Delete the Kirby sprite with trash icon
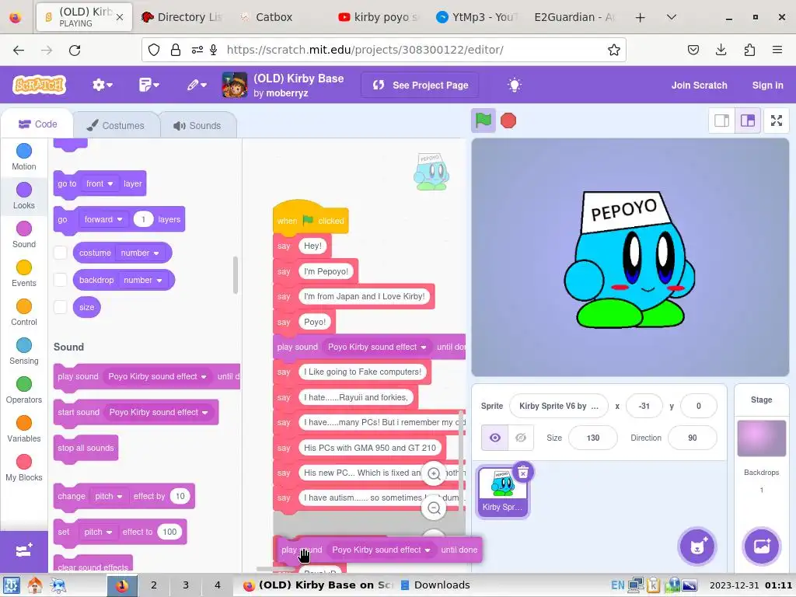The width and height of the screenshot is (796, 597). coord(523,473)
